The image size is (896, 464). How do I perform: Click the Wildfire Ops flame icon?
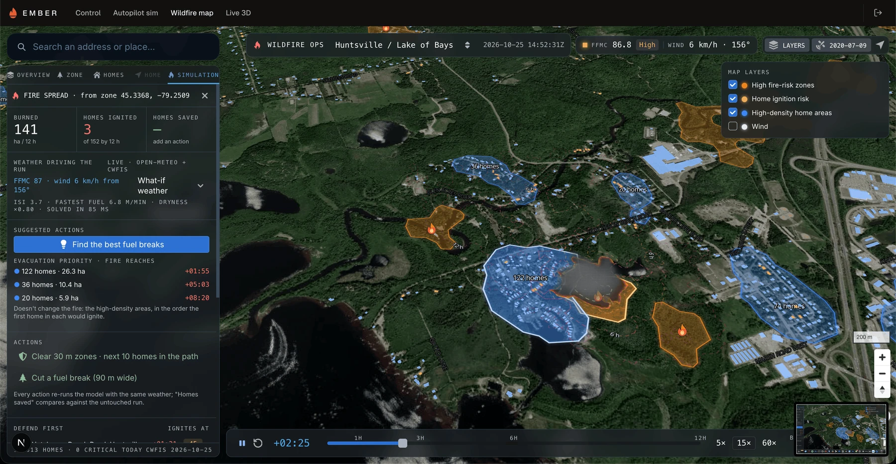pos(257,45)
